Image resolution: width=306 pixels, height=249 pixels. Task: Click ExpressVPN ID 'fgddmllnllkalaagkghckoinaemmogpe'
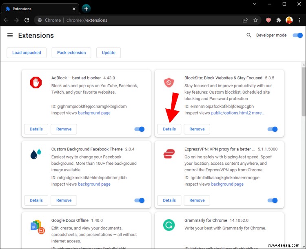pyautogui.click(x=225, y=177)
